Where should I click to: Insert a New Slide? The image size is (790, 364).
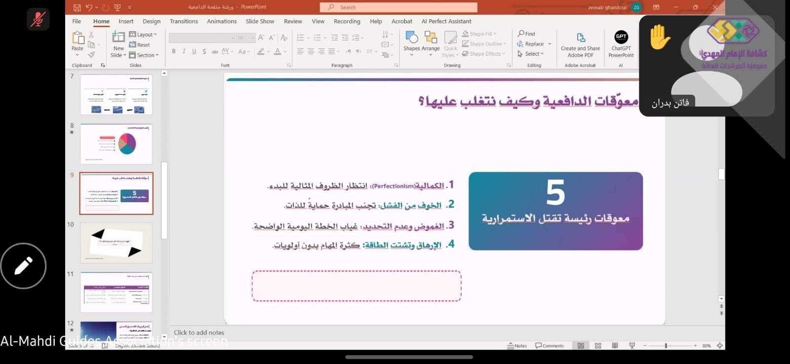tap(118, 44)
